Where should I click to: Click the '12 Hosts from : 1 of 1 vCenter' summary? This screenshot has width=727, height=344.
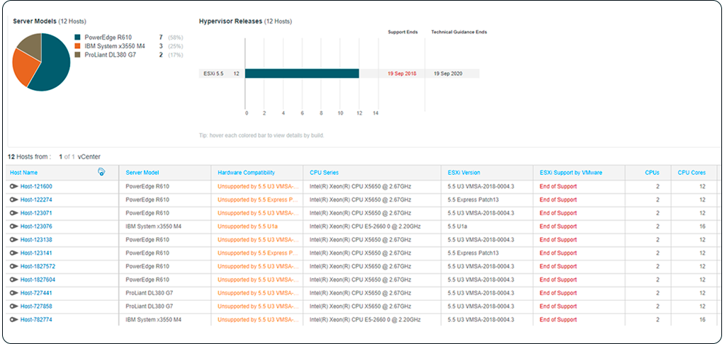[x=55, y=157]
